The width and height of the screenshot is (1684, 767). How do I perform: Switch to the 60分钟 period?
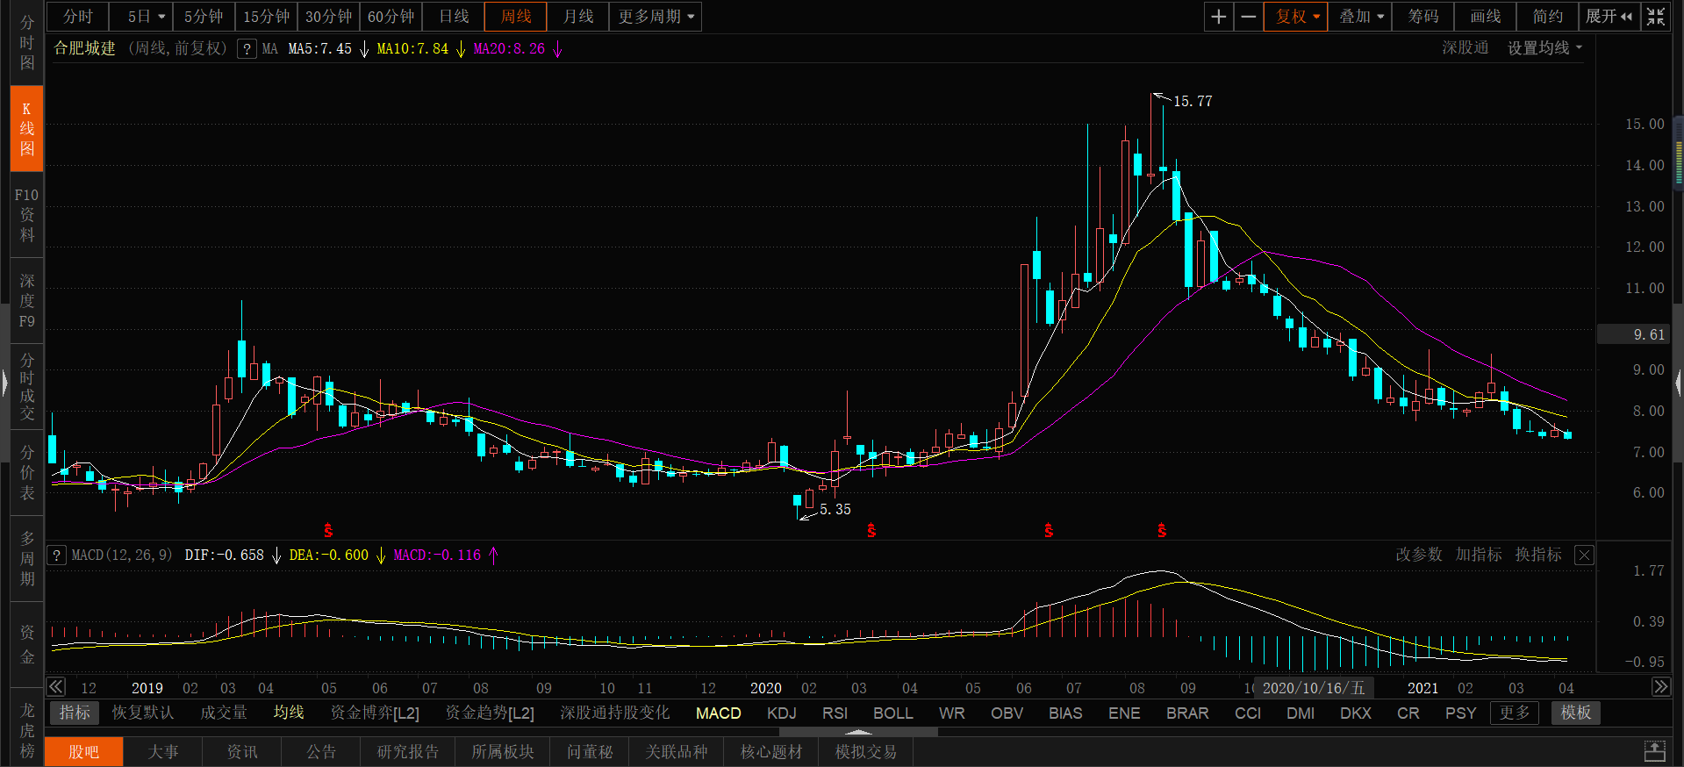tap(391, 17)
